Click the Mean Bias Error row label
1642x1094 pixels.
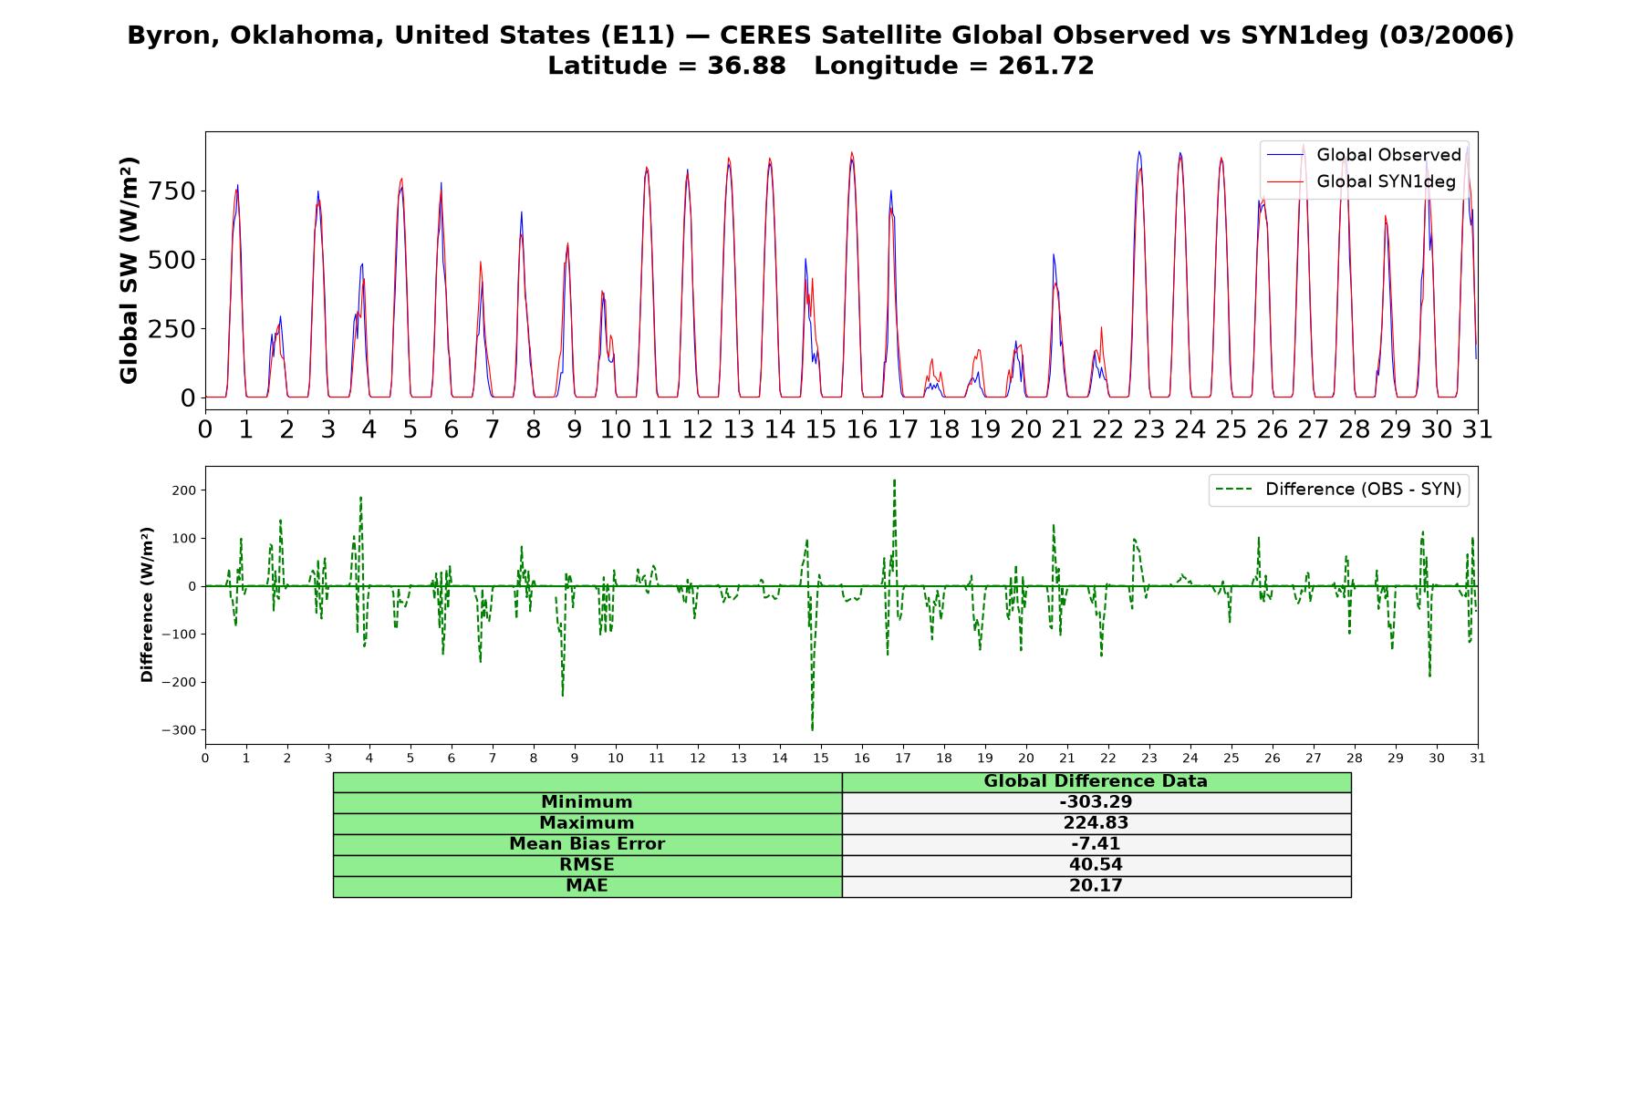click(587, 844)
